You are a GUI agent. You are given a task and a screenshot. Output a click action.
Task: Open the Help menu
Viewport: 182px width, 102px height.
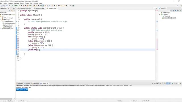tap(40, 3)
